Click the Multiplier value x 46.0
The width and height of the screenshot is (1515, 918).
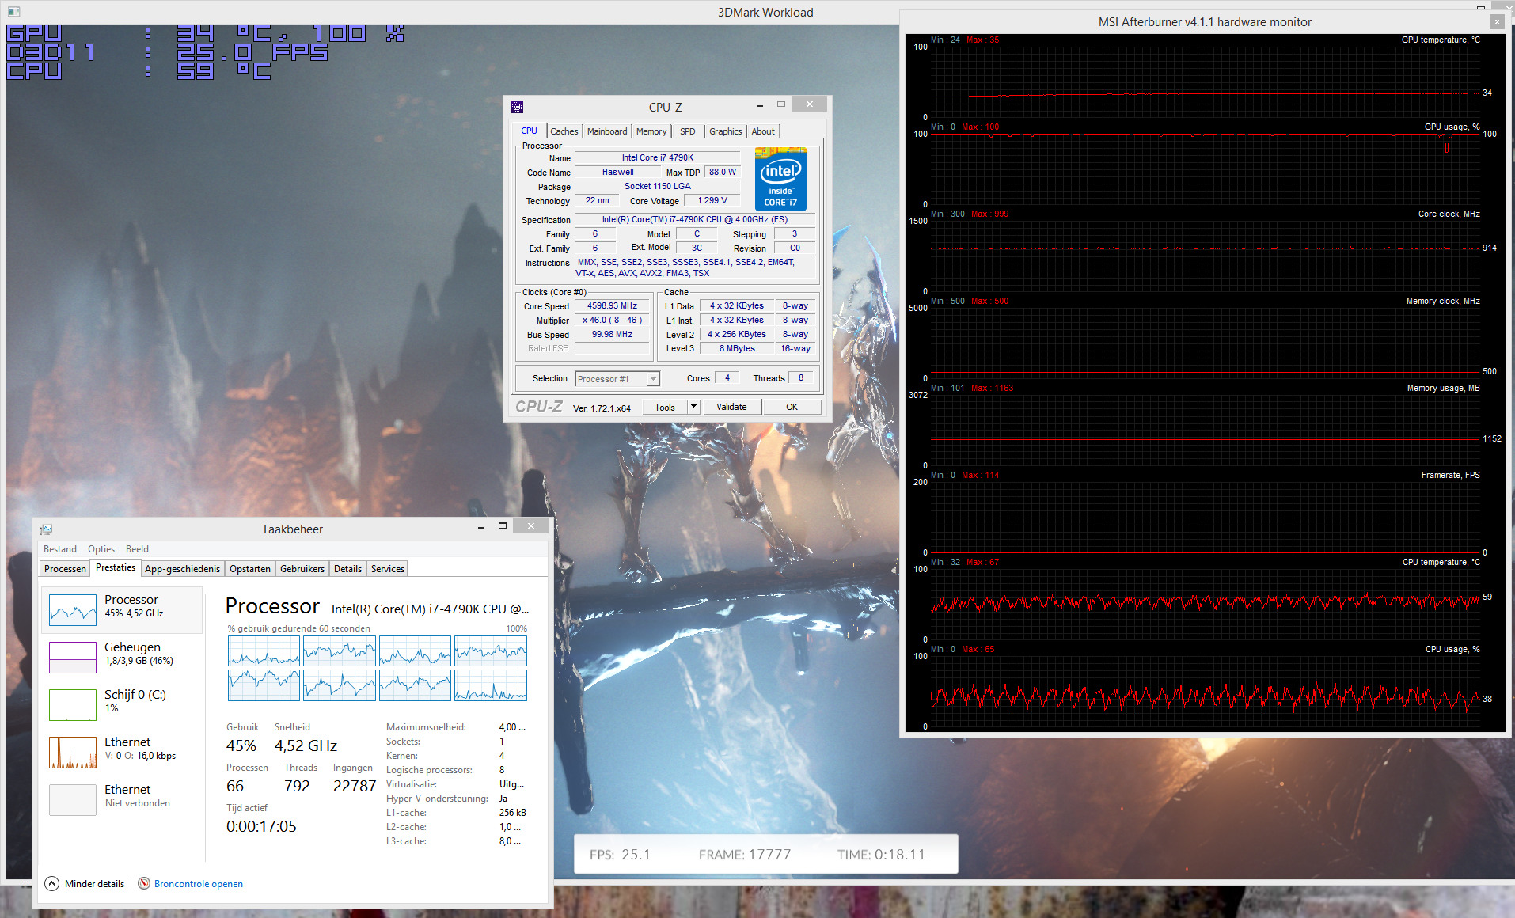point(612,321)
